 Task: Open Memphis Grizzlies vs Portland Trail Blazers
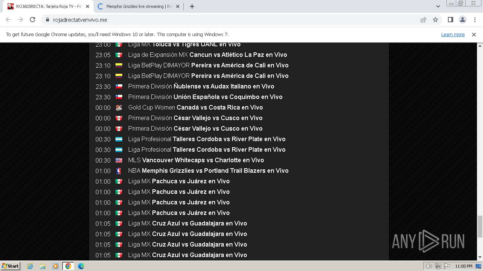[x=215, y=171]
